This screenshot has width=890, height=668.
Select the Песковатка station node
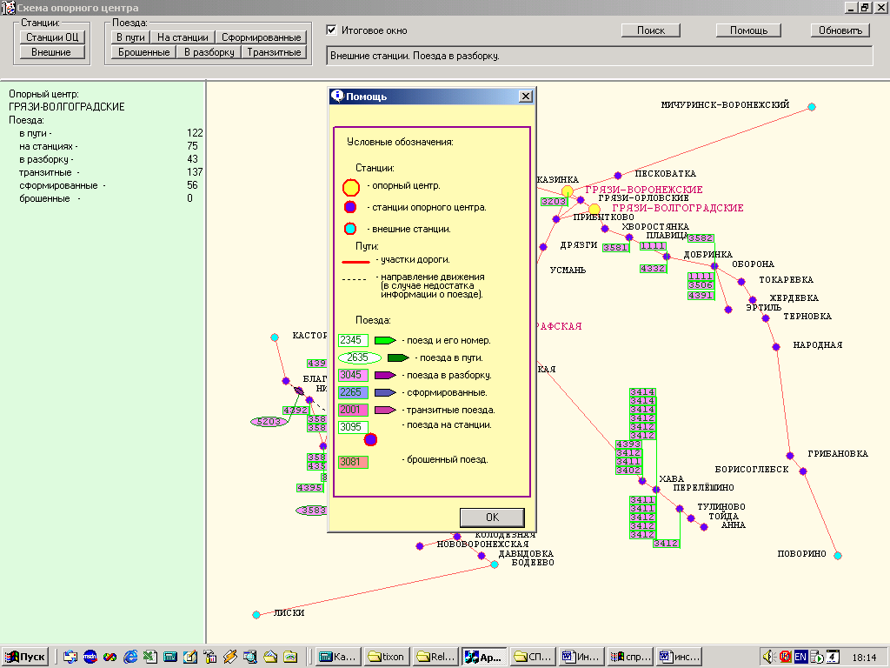tap(618, 175)
